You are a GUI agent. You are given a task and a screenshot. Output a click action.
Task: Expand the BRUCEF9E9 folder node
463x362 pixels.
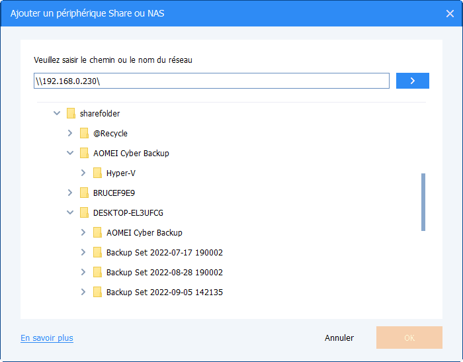click(x=70, y=193)
